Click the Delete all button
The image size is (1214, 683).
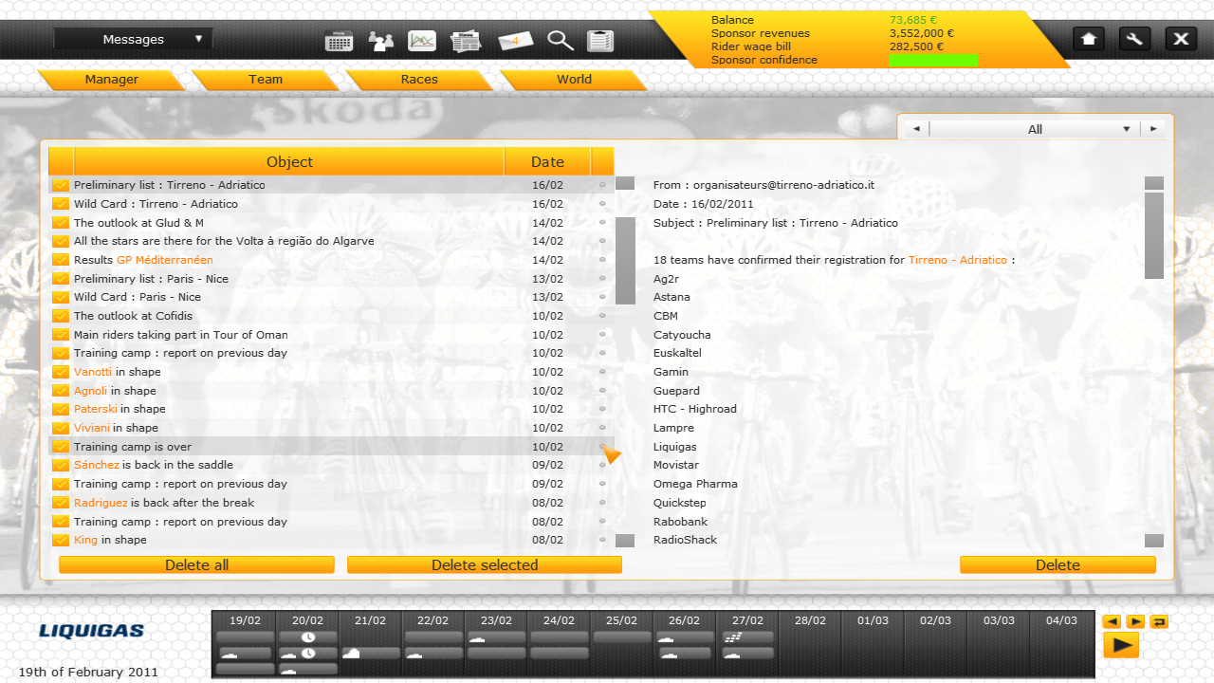point(196,564)
